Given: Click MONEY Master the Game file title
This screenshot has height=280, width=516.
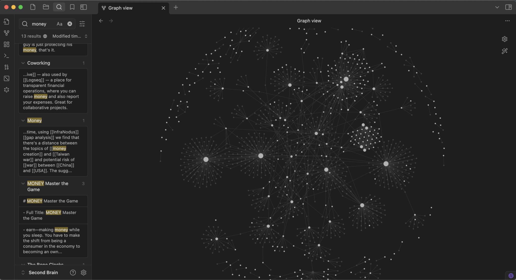Looking at the screenshot, I should pyautogui.click(x=48, y=186).
